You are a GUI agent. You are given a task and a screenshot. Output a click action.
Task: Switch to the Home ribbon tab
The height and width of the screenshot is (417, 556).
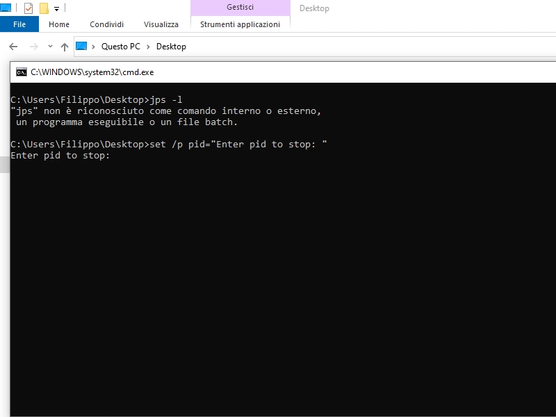pos(59,24)
